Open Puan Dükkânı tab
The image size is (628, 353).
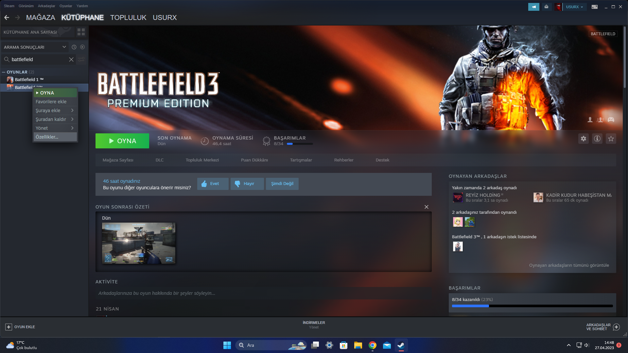pos(254,160)
